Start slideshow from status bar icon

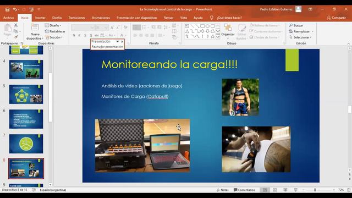[296, 190]
